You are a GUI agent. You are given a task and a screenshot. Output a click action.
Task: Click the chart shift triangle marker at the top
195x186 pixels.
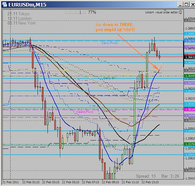pyautogui.click(x=165, y=10)
